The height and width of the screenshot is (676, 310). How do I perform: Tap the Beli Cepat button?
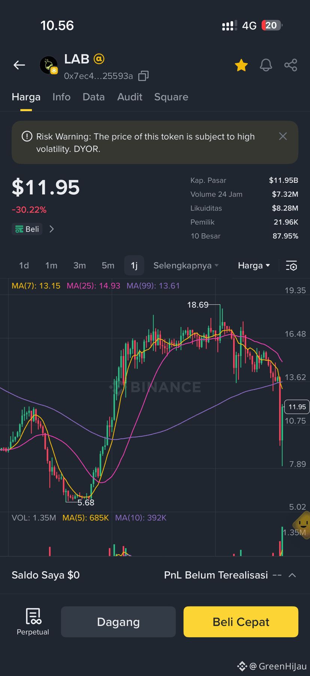(x=241, y=622)
